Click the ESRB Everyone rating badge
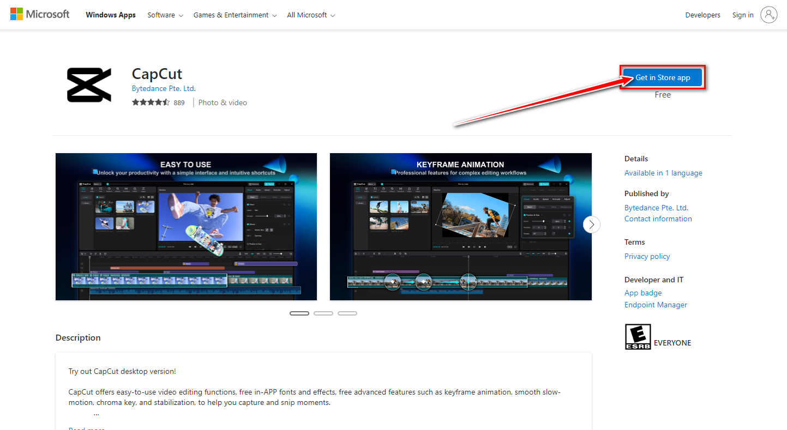This screenshot has width=787, height=430. 638,337
